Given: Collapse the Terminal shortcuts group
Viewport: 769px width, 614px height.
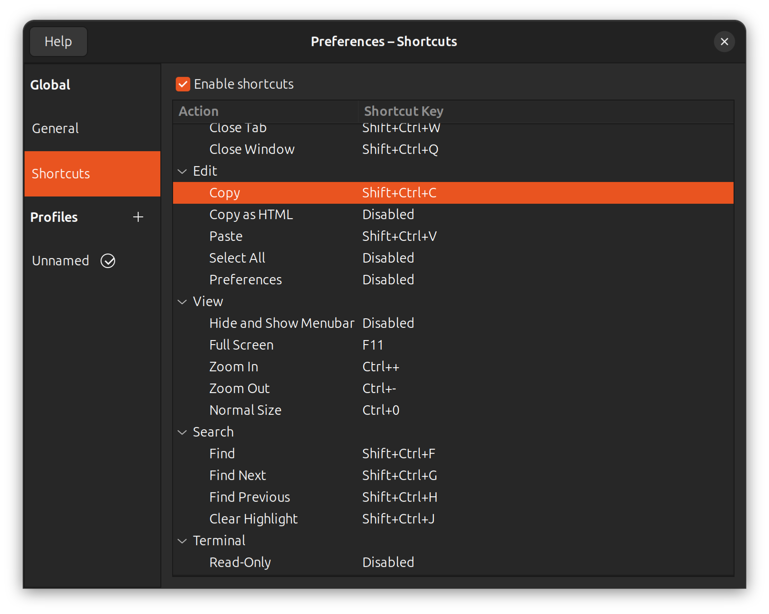Looking at the screenshot, I should click(182, 541).
